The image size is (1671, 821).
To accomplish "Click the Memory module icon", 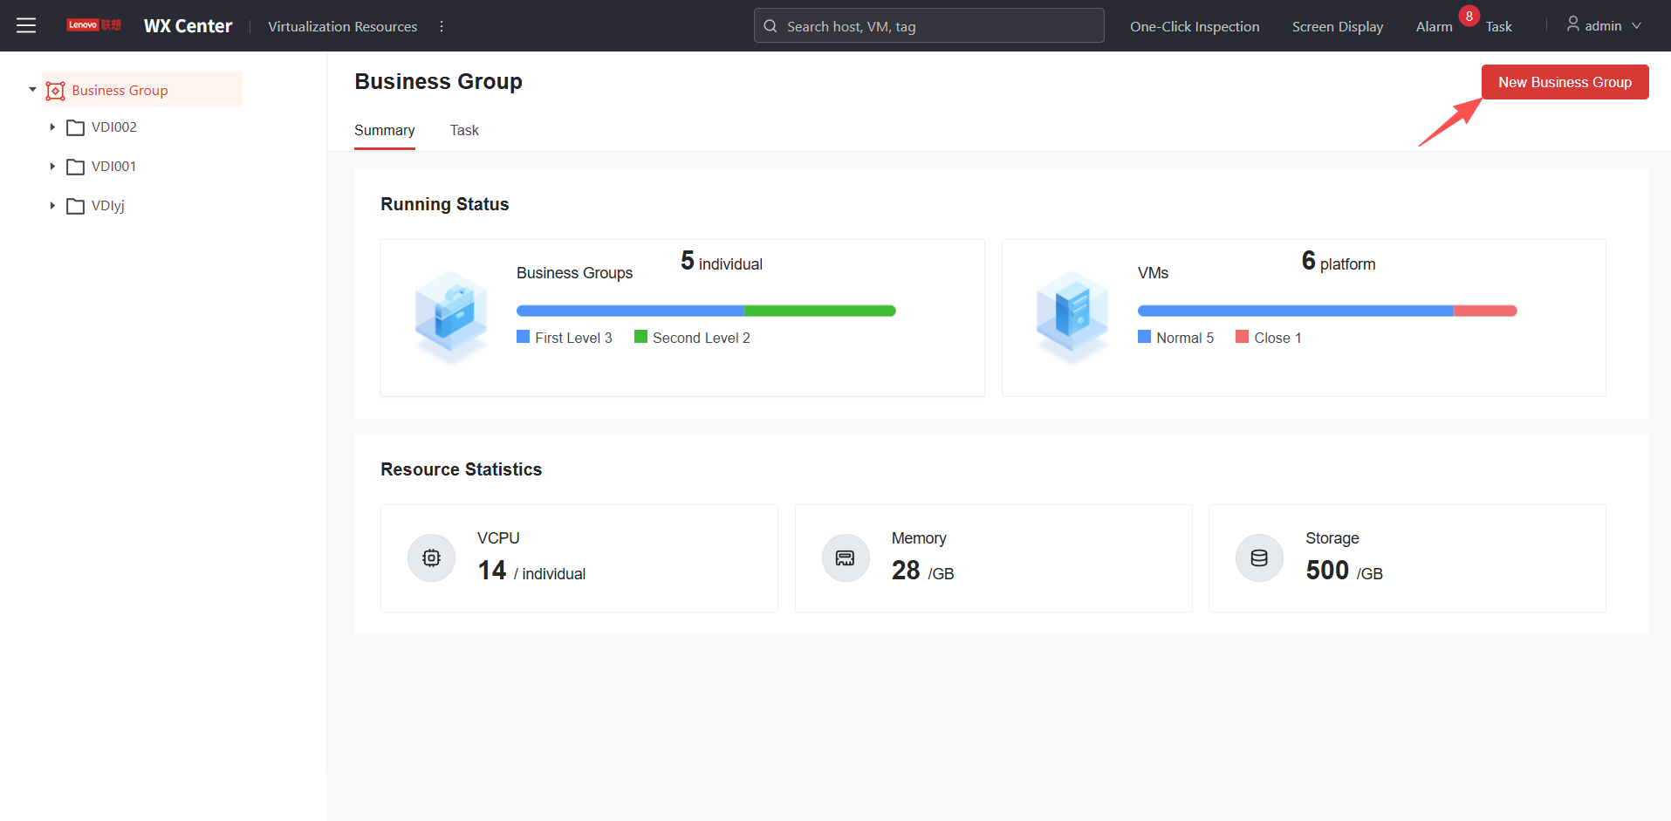I will [845, 558].
